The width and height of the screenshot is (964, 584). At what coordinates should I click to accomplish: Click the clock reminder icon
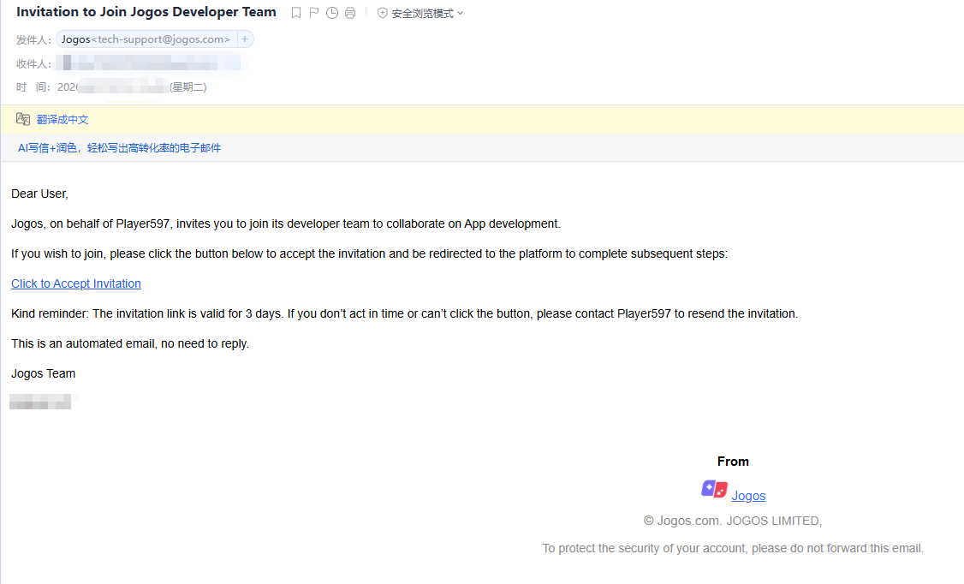click(332, 13)
